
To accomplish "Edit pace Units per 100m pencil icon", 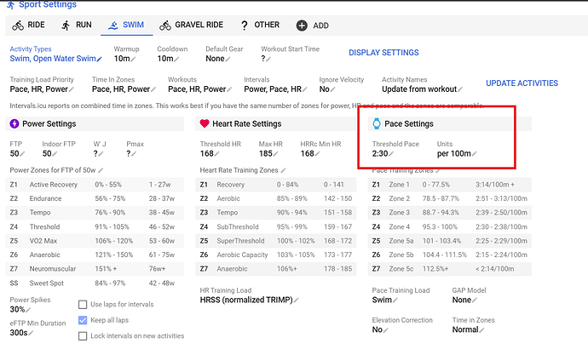I will coord(475,154).
